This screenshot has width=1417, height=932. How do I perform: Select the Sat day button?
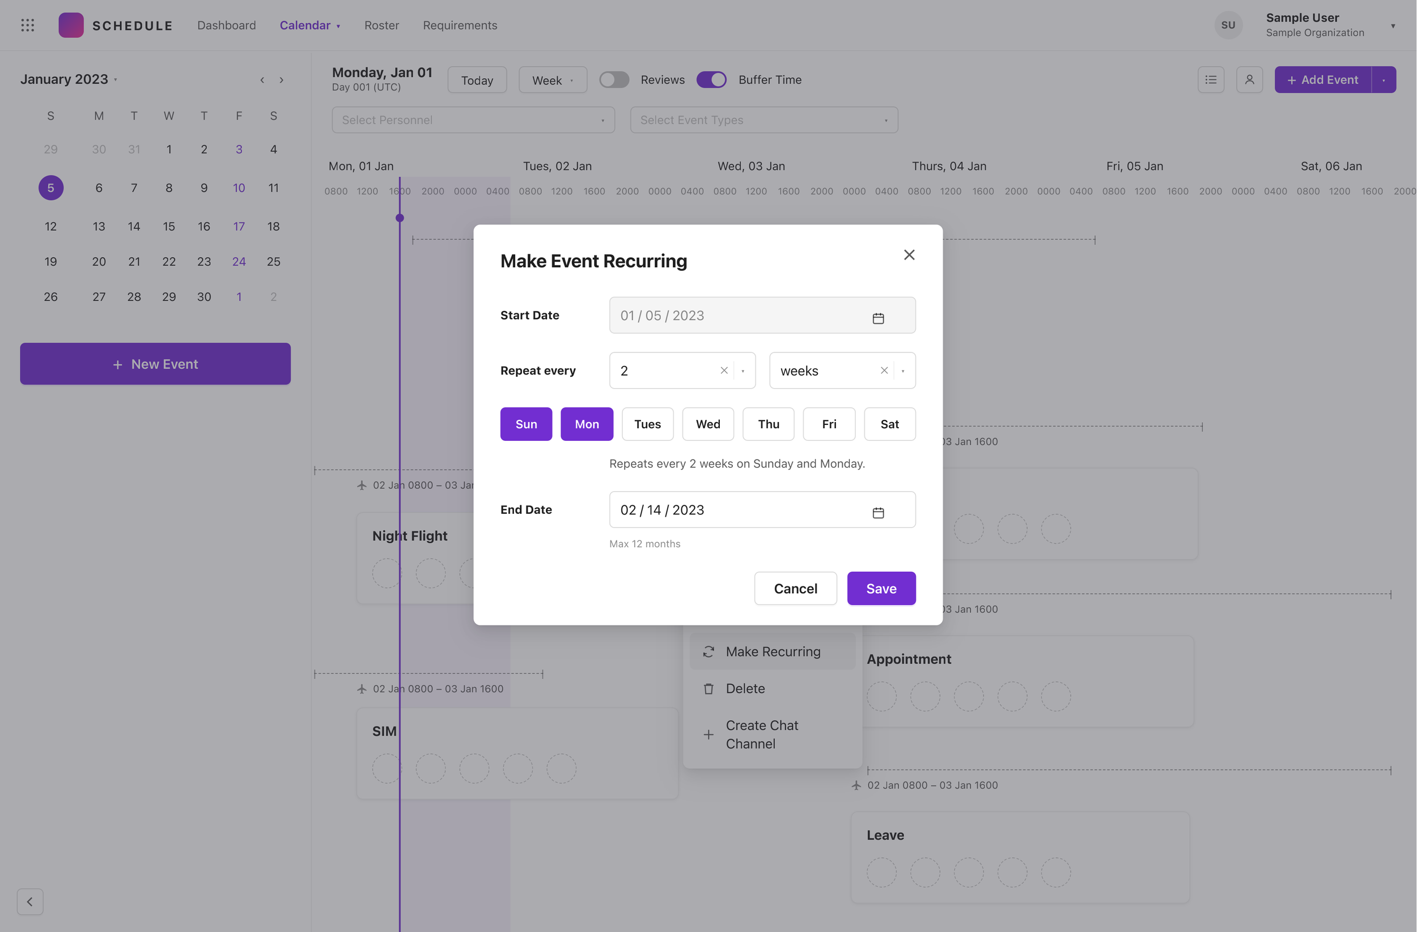(889, 424)
